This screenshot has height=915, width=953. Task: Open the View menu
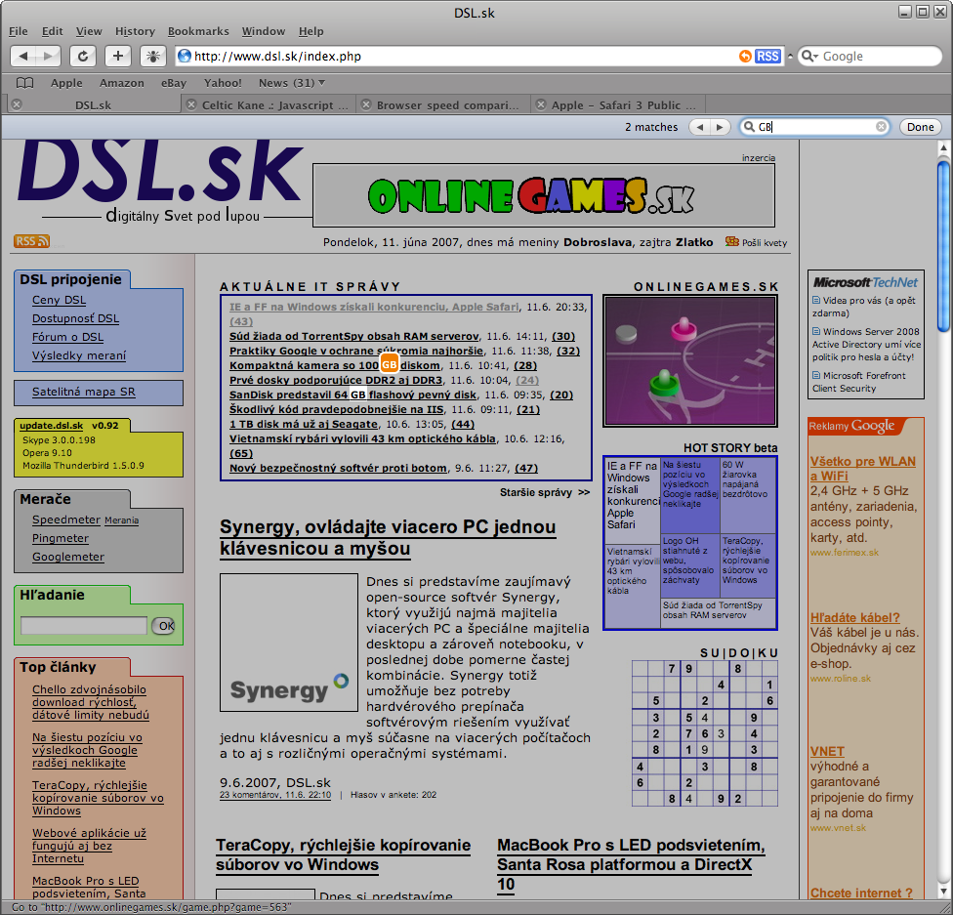[89, 31]
